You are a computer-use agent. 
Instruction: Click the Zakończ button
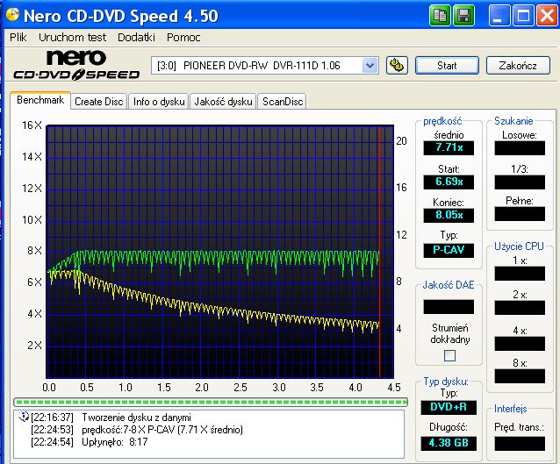pos(518,66)
